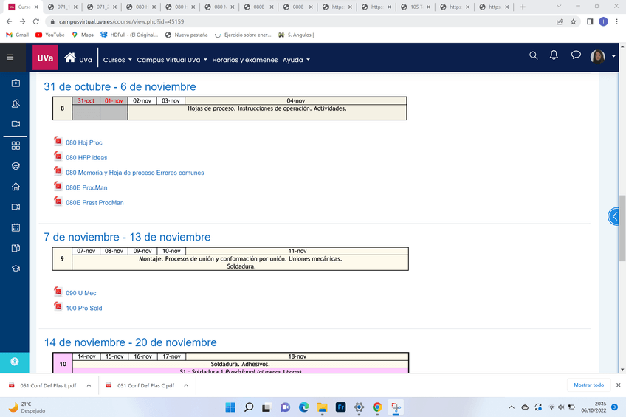Open the 100 Pro Sold file
The height and width of the screenshot is (417, 626).
pos(84,308)
